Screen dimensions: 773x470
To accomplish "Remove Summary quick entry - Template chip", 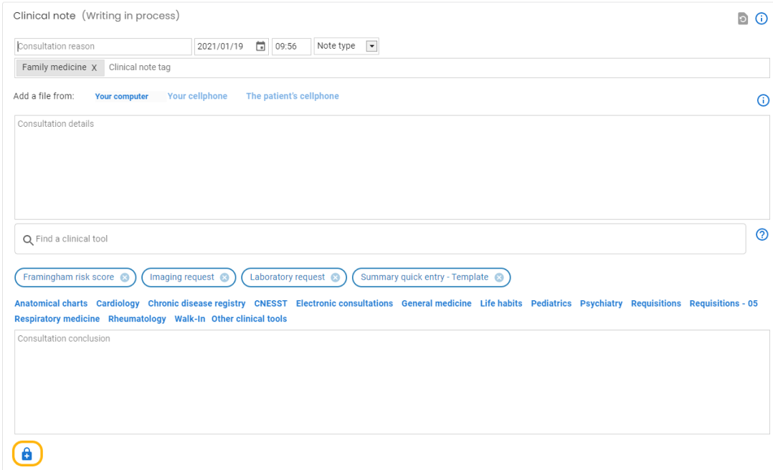I will (499, 277).
